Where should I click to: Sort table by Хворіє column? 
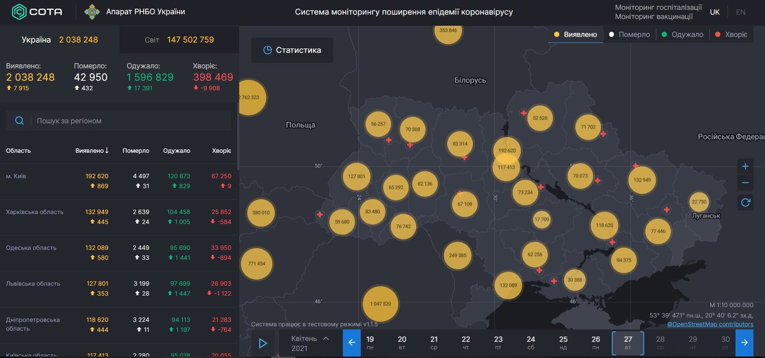coord(221,150)
